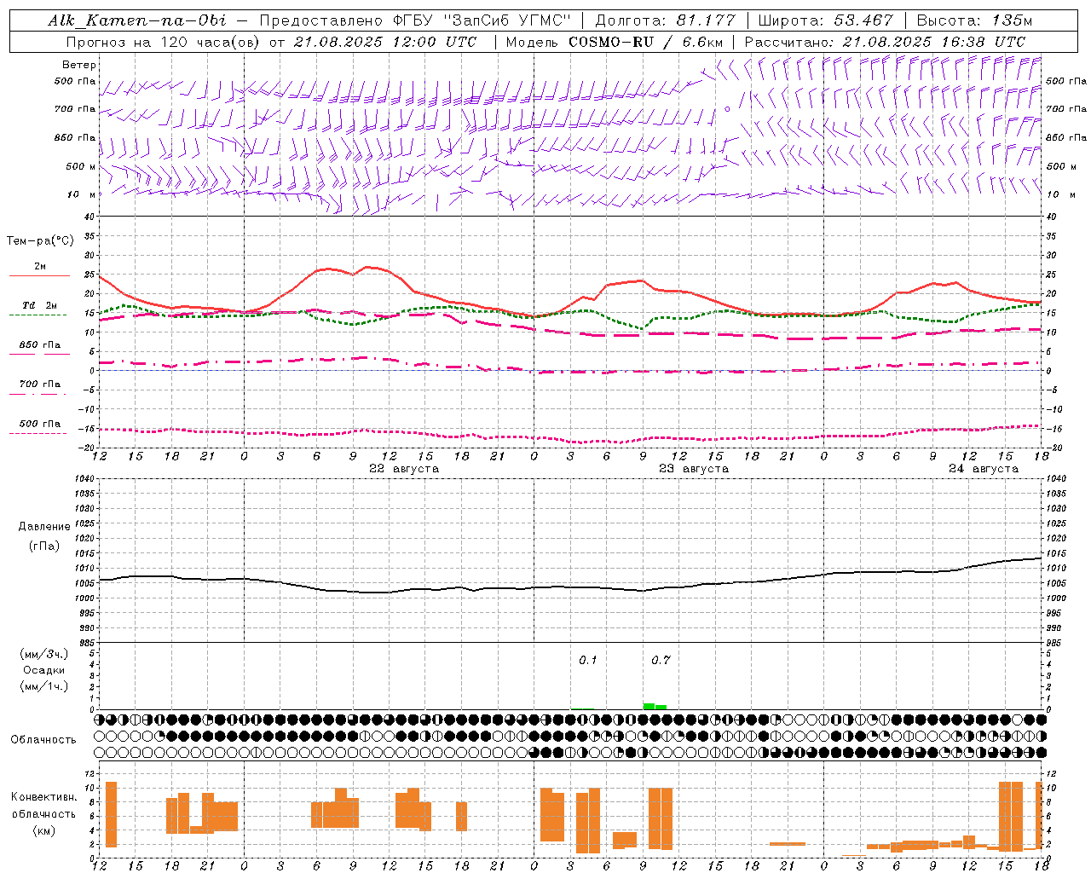Click the Конвективн. convective cloud label
The width and height of the screenshot is (1091, 873).
(44, 797)
